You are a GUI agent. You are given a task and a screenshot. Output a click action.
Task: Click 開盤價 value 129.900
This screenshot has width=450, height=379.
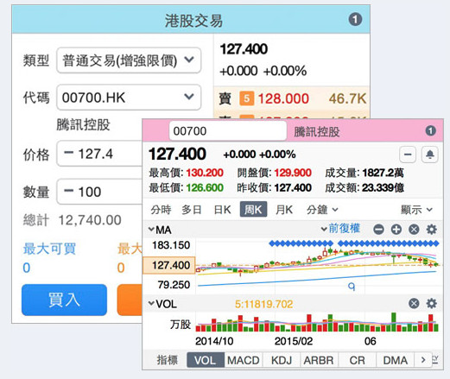[293, 173]
